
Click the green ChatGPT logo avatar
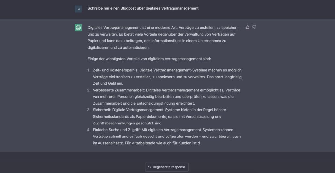tap(78, 28)
